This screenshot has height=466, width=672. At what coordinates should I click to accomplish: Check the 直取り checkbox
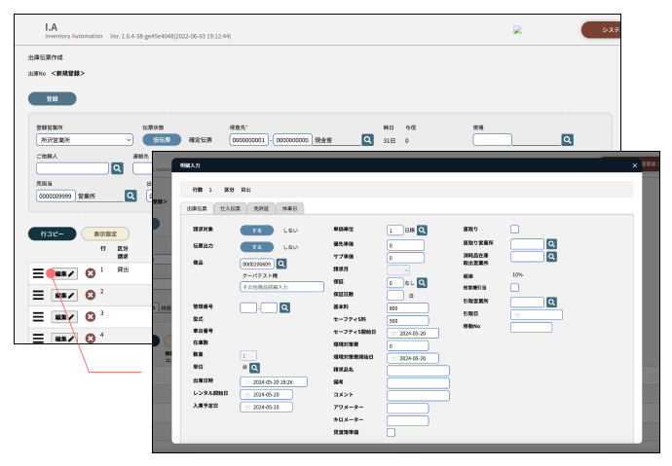[515, 230]
